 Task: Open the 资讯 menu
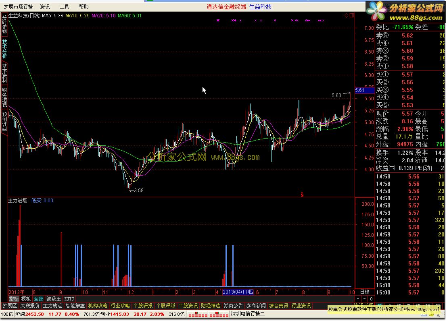click(x=45, y=6)
